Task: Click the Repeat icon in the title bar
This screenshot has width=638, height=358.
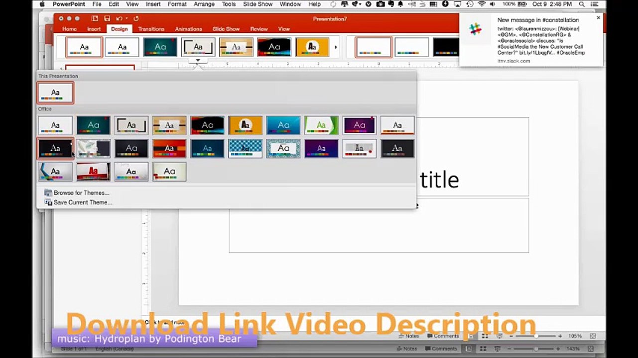Action: tap(136, 18)
